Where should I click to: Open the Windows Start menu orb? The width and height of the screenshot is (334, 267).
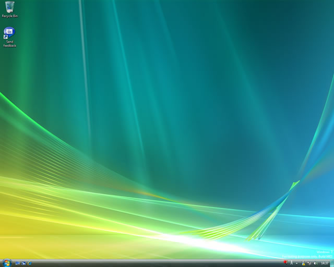[7, 263]
